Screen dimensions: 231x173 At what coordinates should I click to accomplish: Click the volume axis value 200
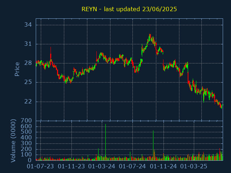pos(26,149)
